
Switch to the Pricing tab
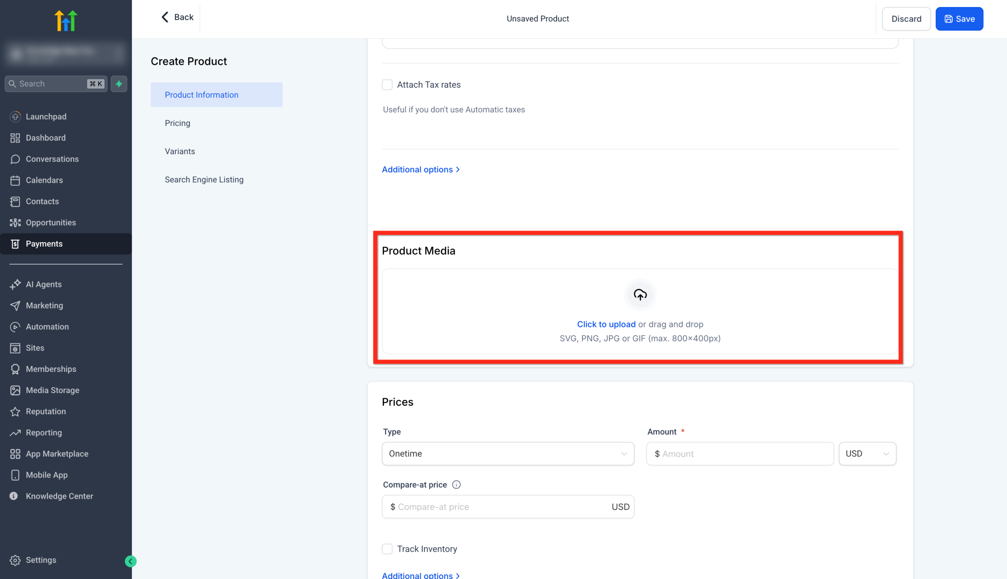pos(177,123)
